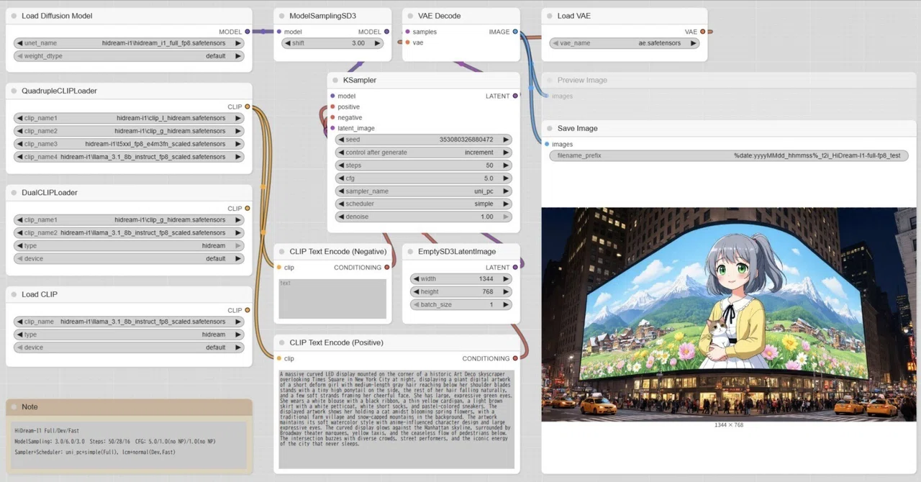921x482 pixels.
Task: Click images input port on Save Image
Action: [547, 145]
